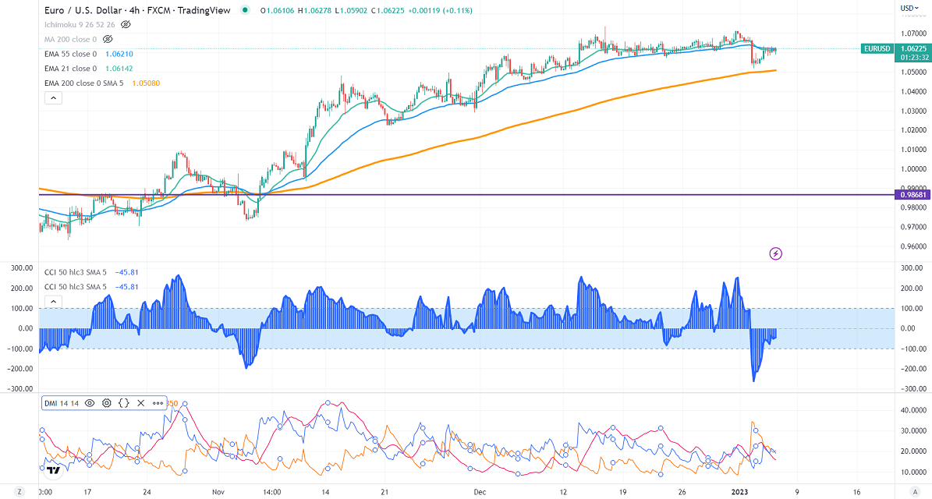
Task: Open DMI more options three dots
Action: [158, 403]
